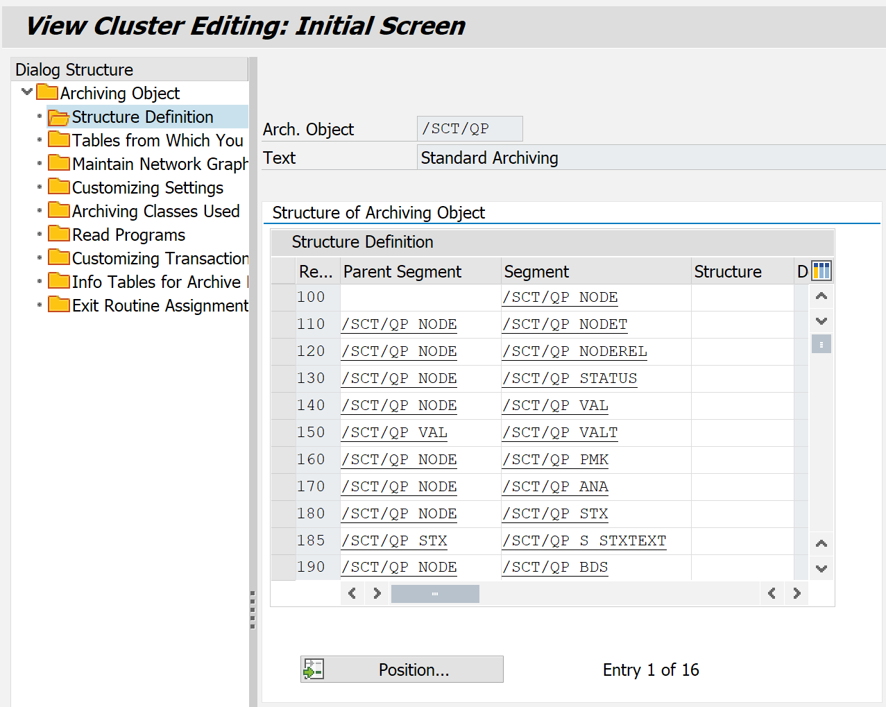
Task: Click the /SCT/QP_NODEREL segment link
Action: coord(574,351)
